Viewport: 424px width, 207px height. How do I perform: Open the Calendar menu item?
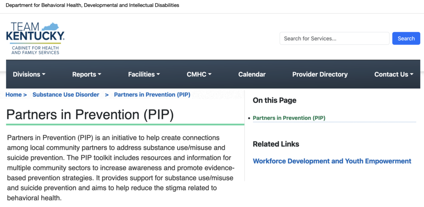point(252,74)
